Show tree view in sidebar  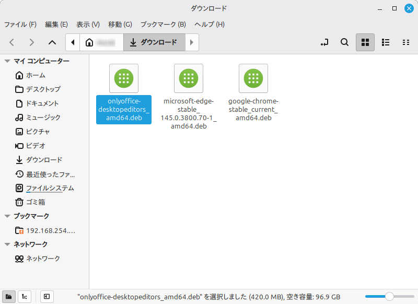24,297
